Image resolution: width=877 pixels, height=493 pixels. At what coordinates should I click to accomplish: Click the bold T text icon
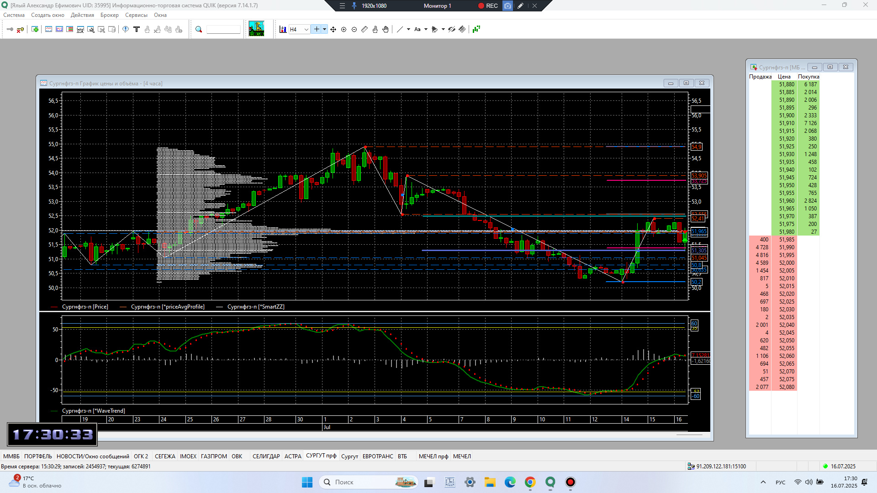click(136, 29)
